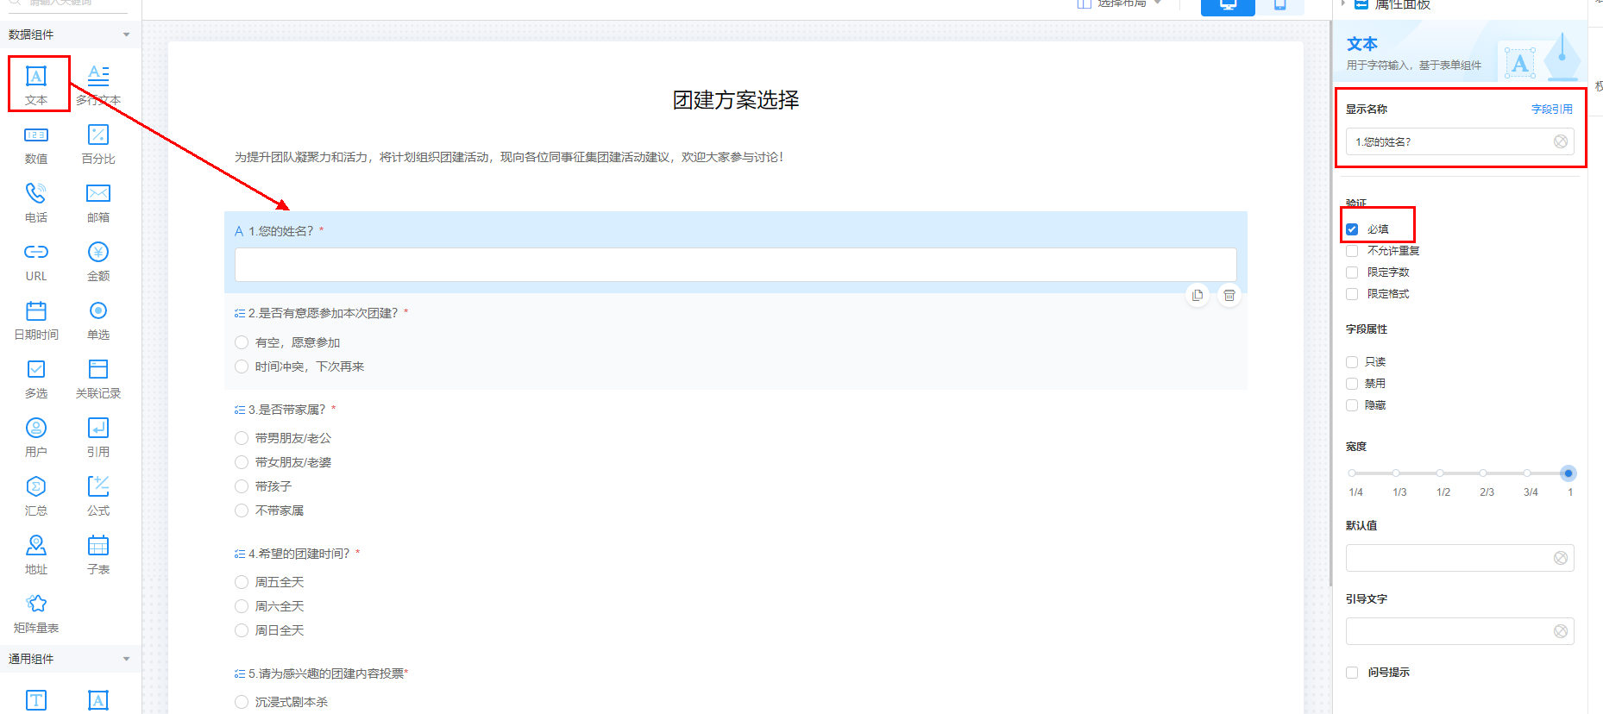Select the 矩阵量表 matrix scale component

click(36, 613)
